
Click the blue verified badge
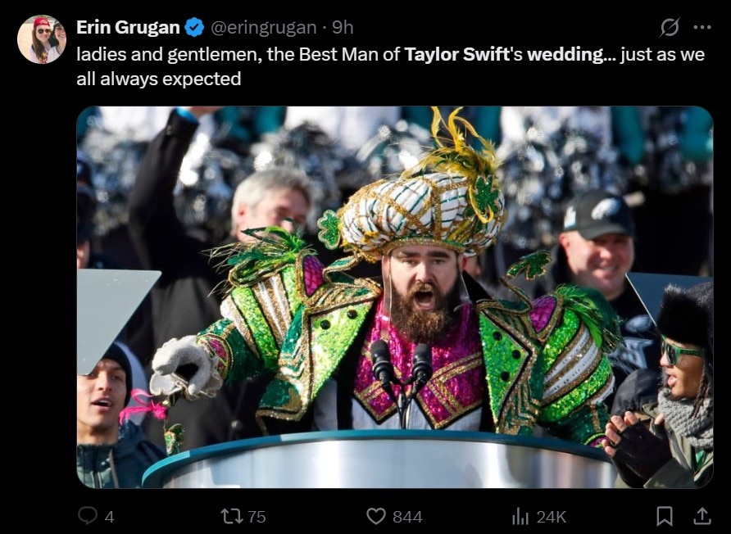[x=194, y=27]
